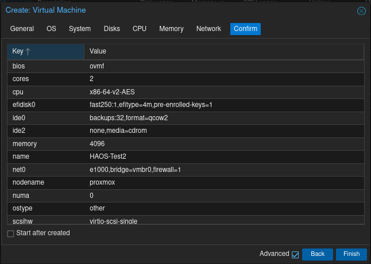Viewport: 371px width, 264px height.
Task: Select the net0 key cell
Action: tap(46, 170)
